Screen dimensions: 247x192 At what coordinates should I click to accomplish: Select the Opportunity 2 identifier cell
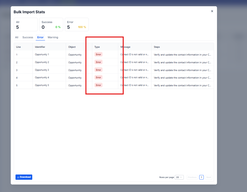click(42, 62)
